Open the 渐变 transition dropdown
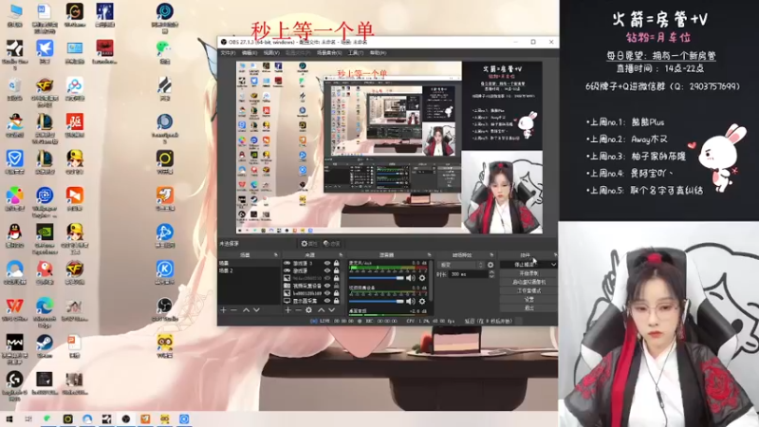The image size is (759, 427). tap(460, 265)
